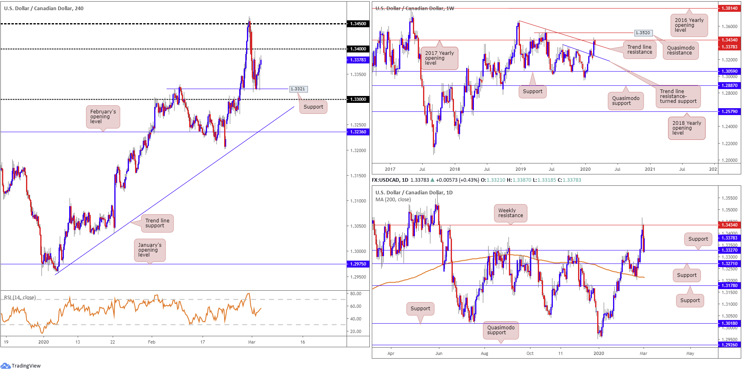Image resolution: width=742 pixels, height=370 pixels.
Task: Click the 1.32710 price tag on daily chart
Action: [x=729, y=263]
